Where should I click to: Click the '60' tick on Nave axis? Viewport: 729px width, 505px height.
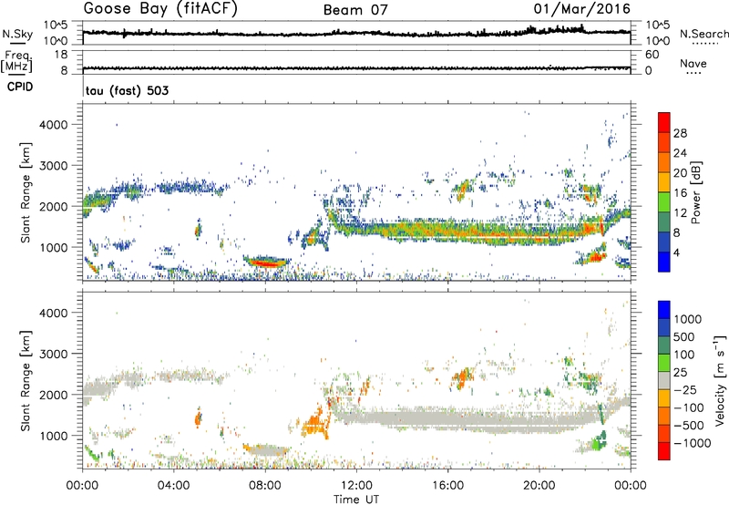pyautogui.click(x=652, y=55)
